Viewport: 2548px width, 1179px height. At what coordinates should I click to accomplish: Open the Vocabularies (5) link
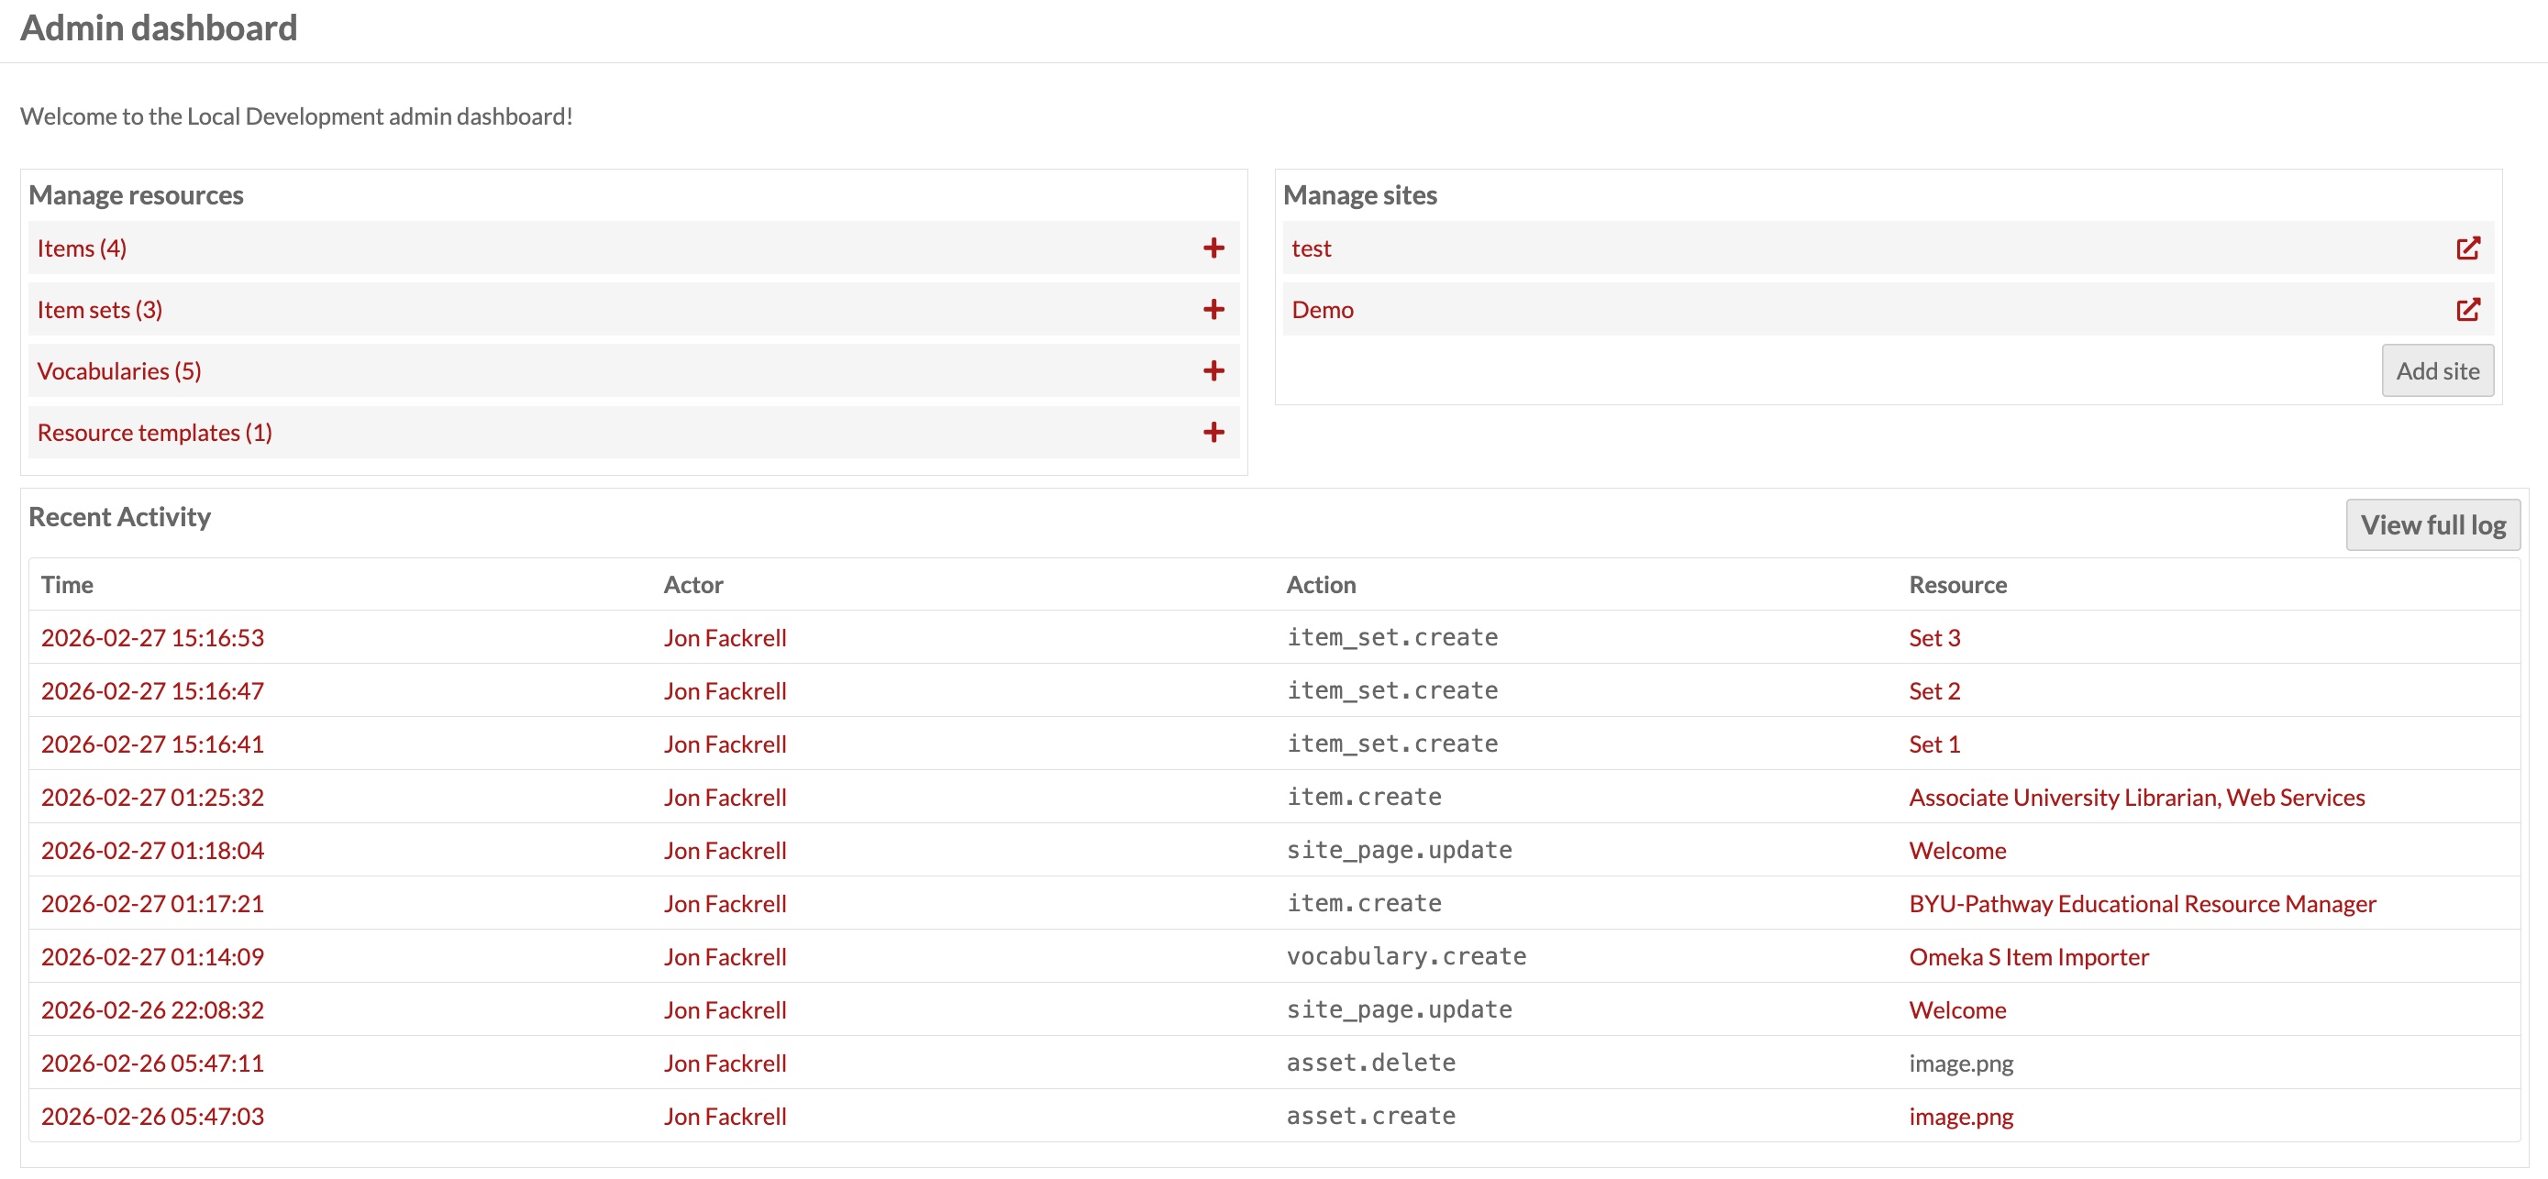[x=118, y=371]
